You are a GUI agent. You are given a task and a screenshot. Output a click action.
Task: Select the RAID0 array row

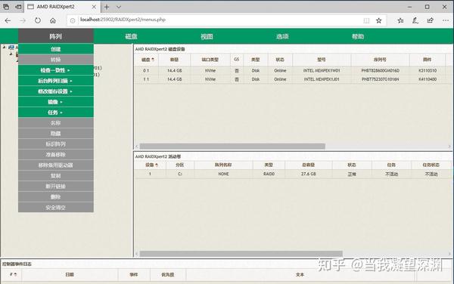(x=293, y=174)
